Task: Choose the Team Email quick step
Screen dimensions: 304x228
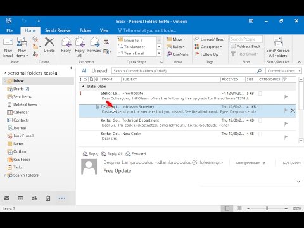Action: (137, 53)
